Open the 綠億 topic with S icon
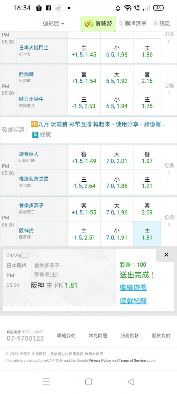Image resolution: width=177 pixels, height=394 pixels. click(x=42, y=135)
